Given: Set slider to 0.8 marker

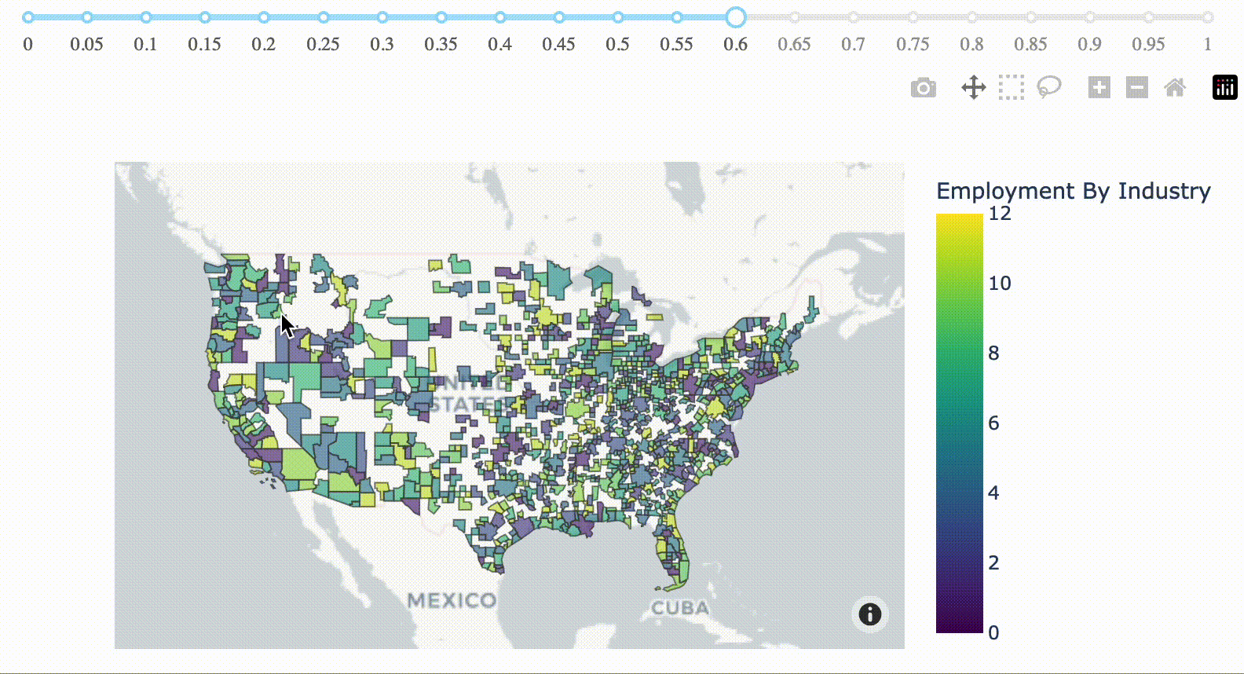Looking at the screenshot, I should pos(972,17).
